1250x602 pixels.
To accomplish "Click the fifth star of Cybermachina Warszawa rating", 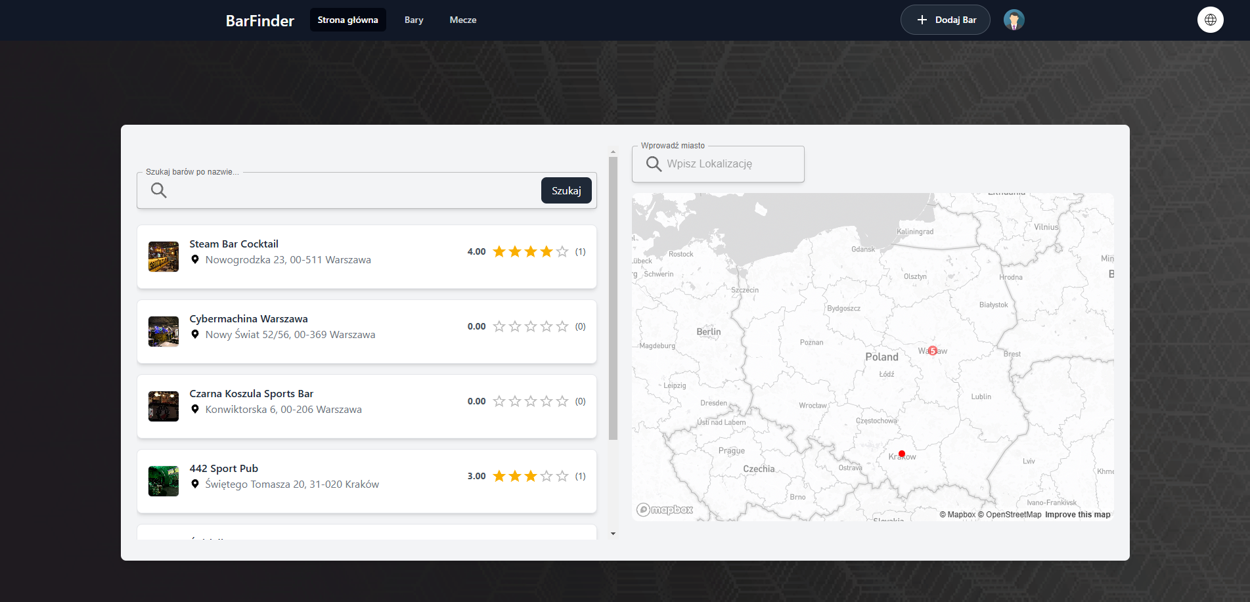I will coord(562,326).
